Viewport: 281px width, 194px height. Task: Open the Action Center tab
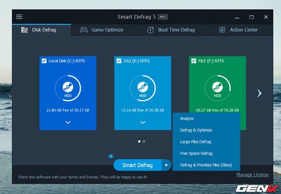click(241, 30)
